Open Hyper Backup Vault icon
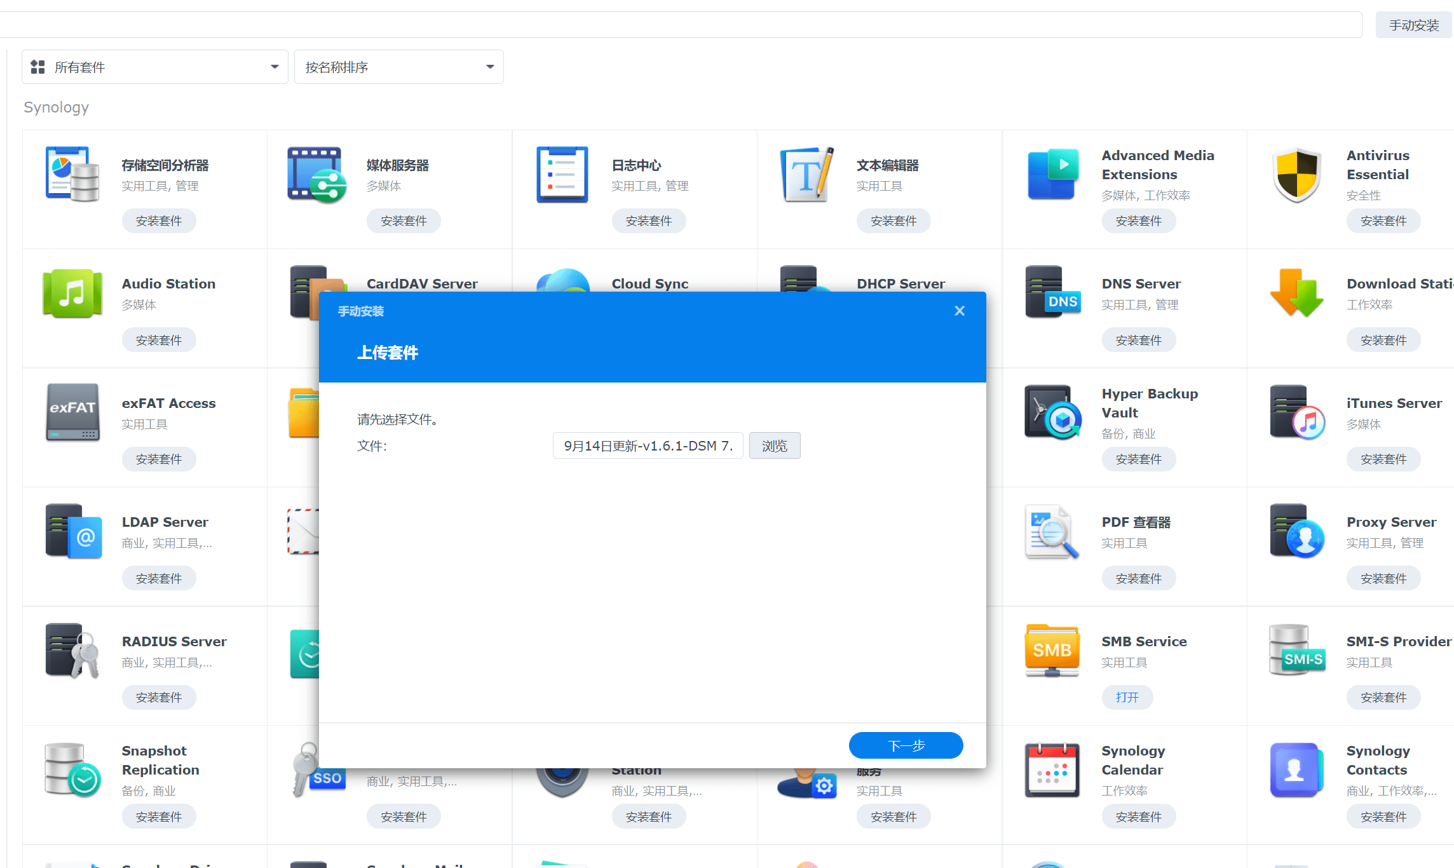 [x=1052, y=412]
